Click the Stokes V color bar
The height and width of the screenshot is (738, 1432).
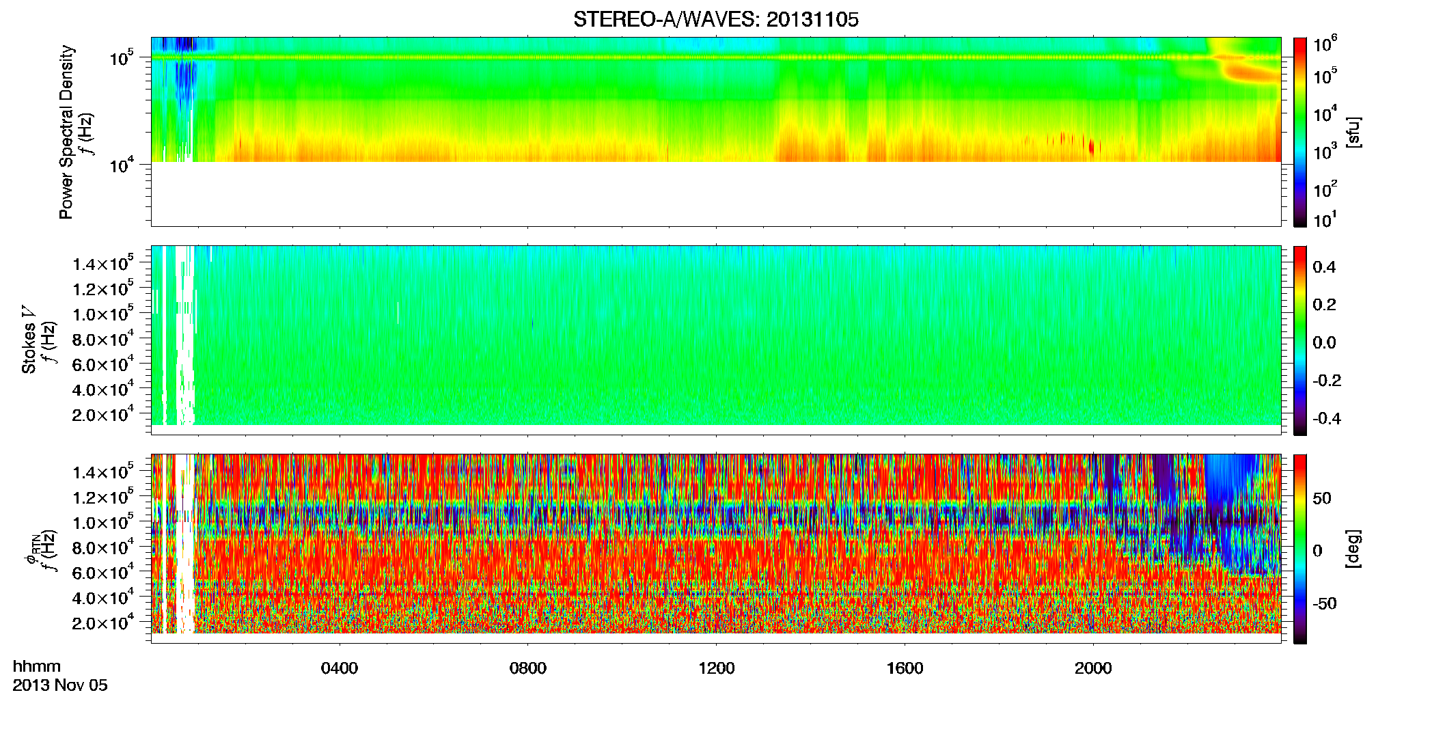coord(1300,340)
